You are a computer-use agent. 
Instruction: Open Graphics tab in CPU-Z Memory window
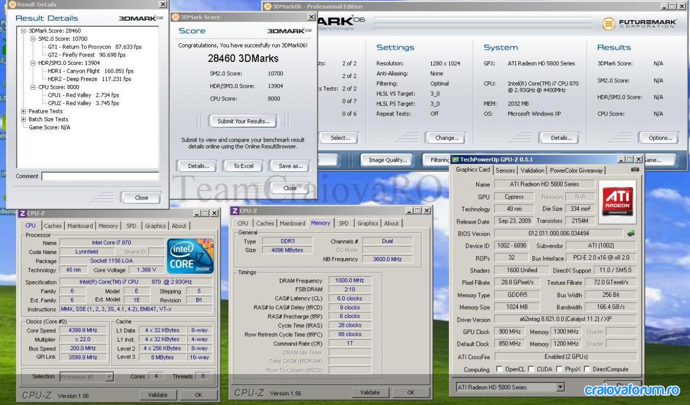point(367,223)
